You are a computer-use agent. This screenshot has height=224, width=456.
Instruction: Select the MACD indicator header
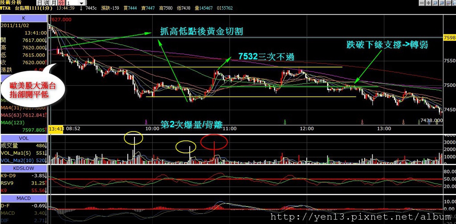click(x=24, y=199)
